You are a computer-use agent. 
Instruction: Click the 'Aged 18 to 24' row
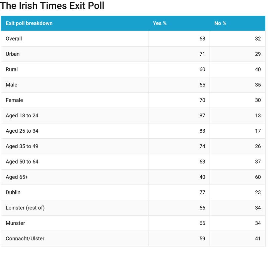pyautogui.click(x=22, y=116)
